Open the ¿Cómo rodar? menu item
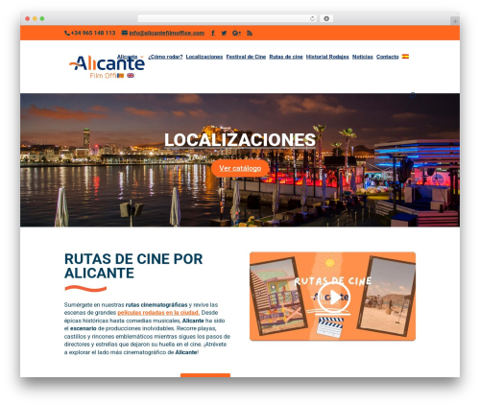Image resolution: width=480 pixels, height=406 pixels. [165, 57]
